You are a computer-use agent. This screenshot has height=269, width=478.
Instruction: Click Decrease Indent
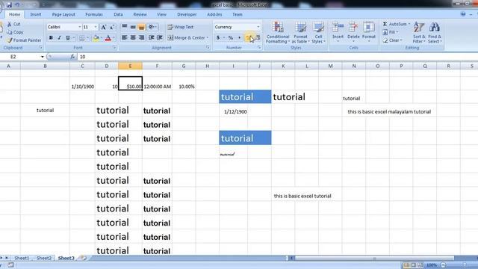[x=151, y=37]
